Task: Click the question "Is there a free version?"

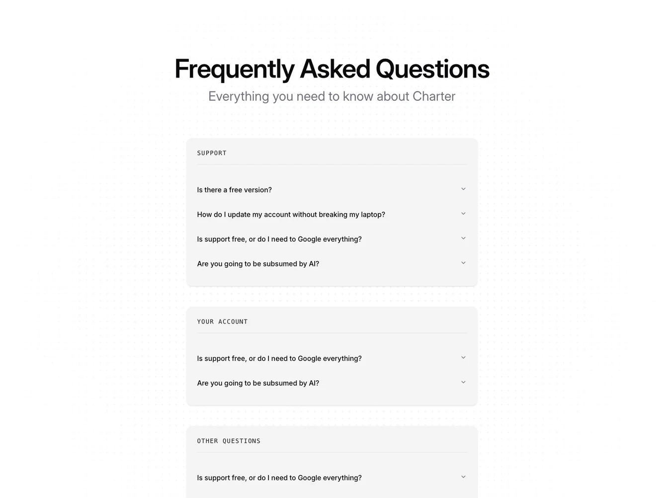Action: pyautogui.click(x=234, y=189)
